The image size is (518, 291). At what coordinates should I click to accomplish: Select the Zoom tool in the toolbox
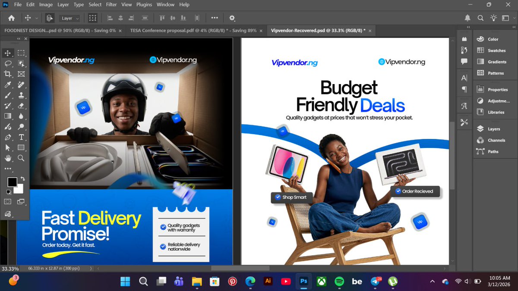click(21, 158)
